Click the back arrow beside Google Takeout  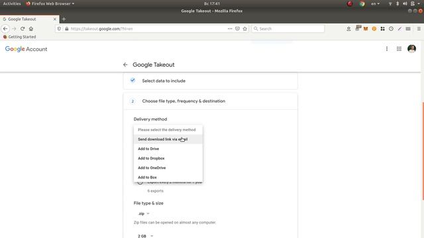click(x=125, y=65)
